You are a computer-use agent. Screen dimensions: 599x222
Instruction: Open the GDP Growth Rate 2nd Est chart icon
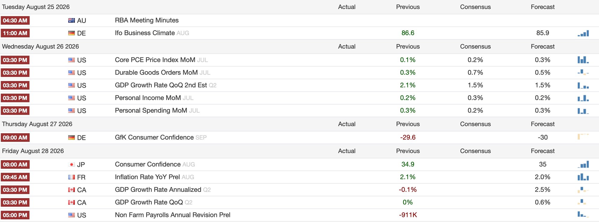click(583, 85)
